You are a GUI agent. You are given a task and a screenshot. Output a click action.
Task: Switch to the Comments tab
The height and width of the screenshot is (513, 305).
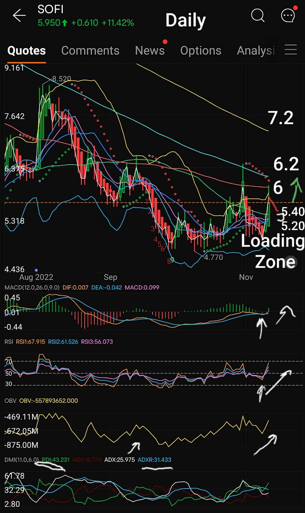click(90, 50)
